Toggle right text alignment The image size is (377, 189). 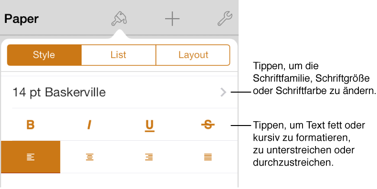coord(149,157)
